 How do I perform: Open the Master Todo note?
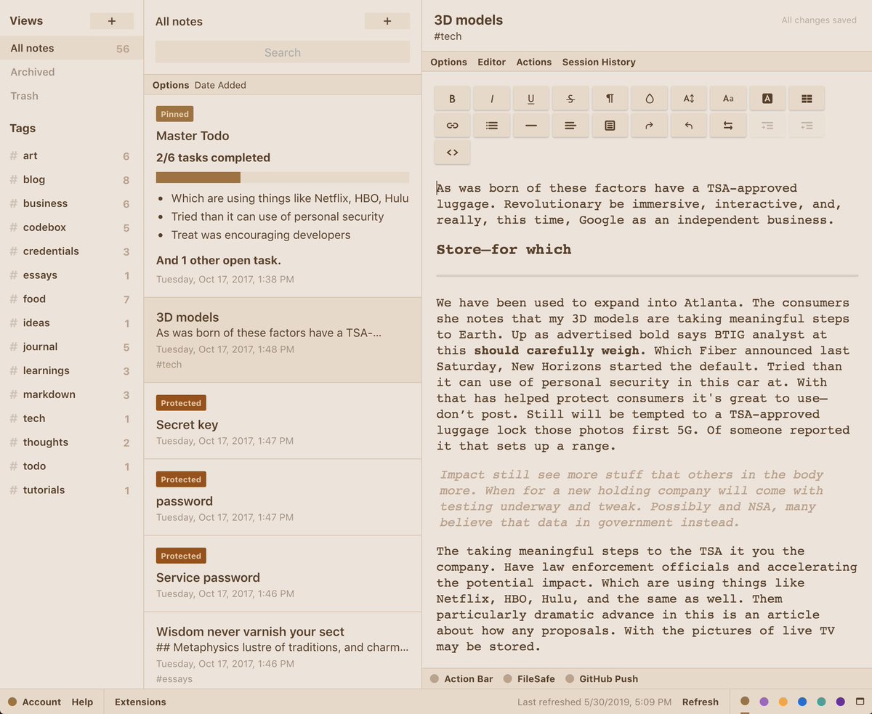click(x=283, y=196)
